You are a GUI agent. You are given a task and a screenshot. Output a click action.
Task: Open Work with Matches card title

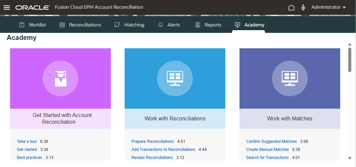(290, 118)
